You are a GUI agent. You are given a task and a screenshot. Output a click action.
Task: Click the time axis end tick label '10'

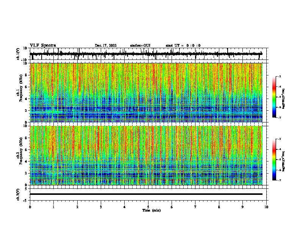[x=266, y=207]
